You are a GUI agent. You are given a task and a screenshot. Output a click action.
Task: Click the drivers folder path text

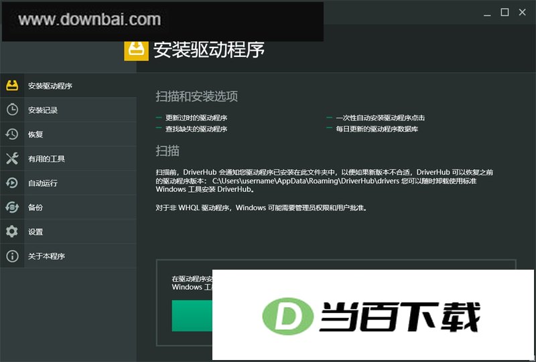click(x=306, y=181)
